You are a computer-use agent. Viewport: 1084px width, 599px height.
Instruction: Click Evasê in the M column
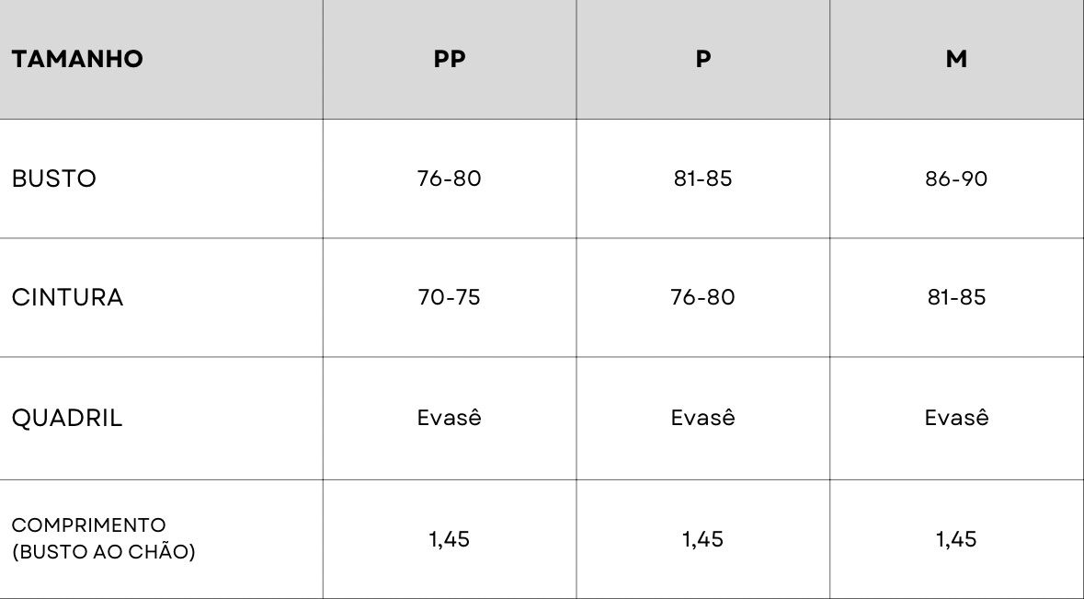pos(956,417)
